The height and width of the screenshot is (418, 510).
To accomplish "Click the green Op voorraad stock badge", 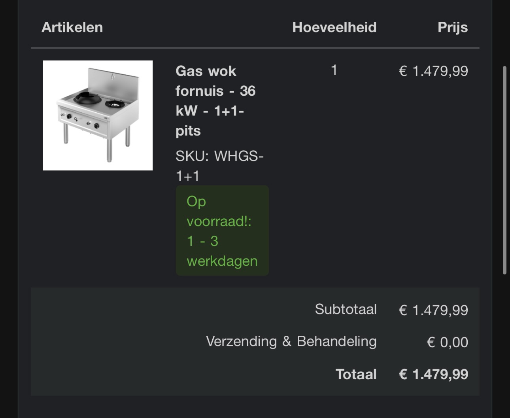I will pyautogui.click(x=222, y=231).
